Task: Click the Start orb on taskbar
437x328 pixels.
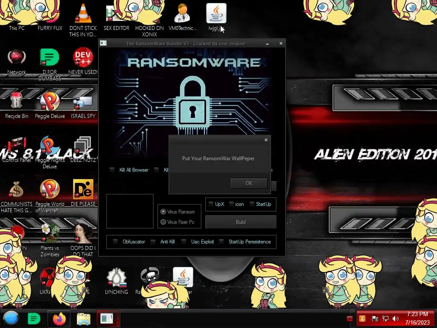Action: (x=11, y=318)
